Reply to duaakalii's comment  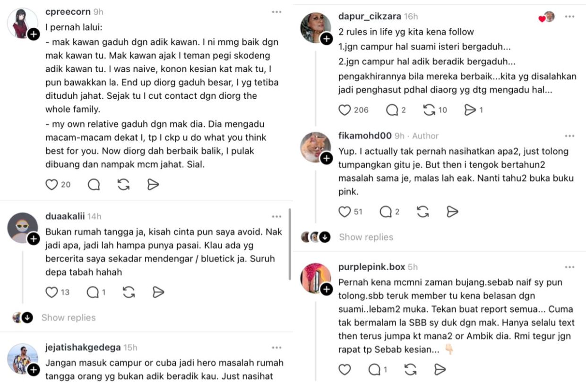(x=93, y=292)
